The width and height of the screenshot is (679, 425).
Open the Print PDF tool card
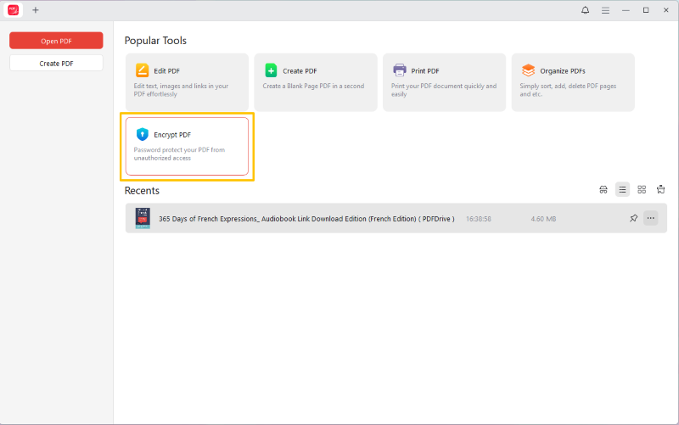(x=444, y=82)
